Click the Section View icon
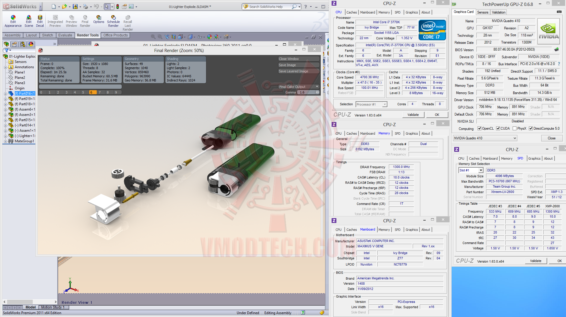566x317 pixels. pos(174,37)
